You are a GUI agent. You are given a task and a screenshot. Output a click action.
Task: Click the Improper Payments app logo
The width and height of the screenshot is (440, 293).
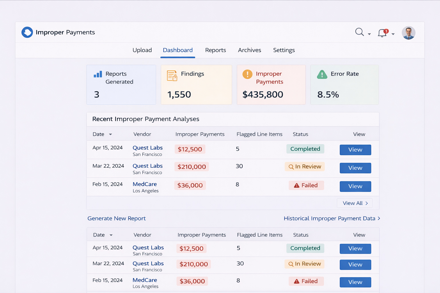click(x=27, y=32)
